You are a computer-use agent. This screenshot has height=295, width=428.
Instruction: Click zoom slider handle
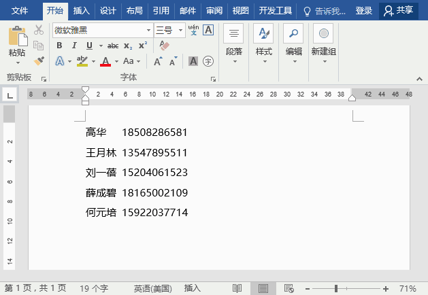tap(336, 288)
